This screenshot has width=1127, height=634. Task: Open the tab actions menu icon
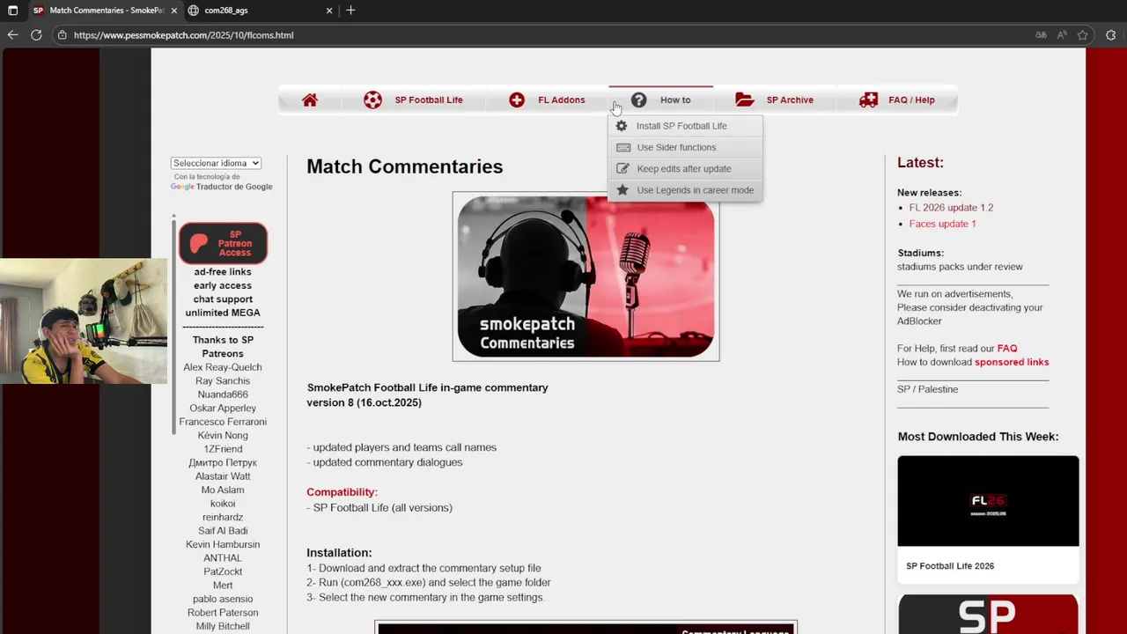[x=12, y=11]
